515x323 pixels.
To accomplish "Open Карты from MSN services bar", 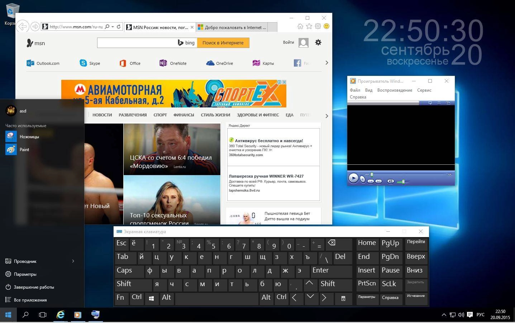I will pos(263,63).
